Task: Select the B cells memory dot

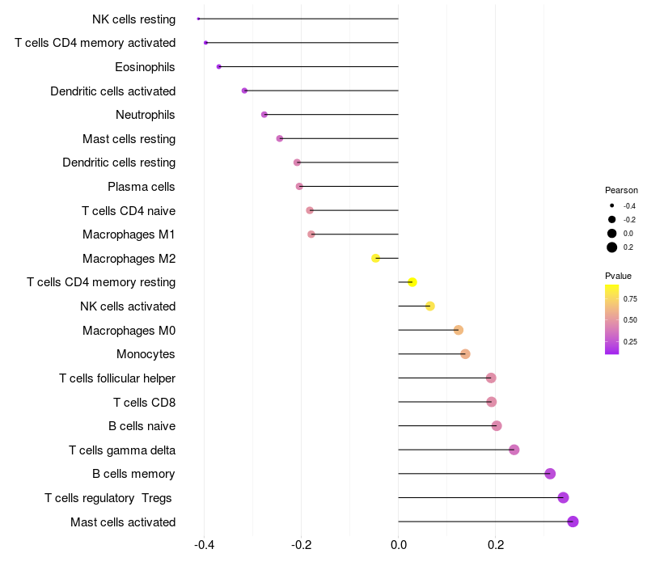Action: coord(550,474)
